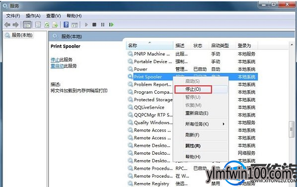The height and width of the screenshot is (187, 297).
Task: Click the 停止 this service link
Action: (x=55, y=60)
